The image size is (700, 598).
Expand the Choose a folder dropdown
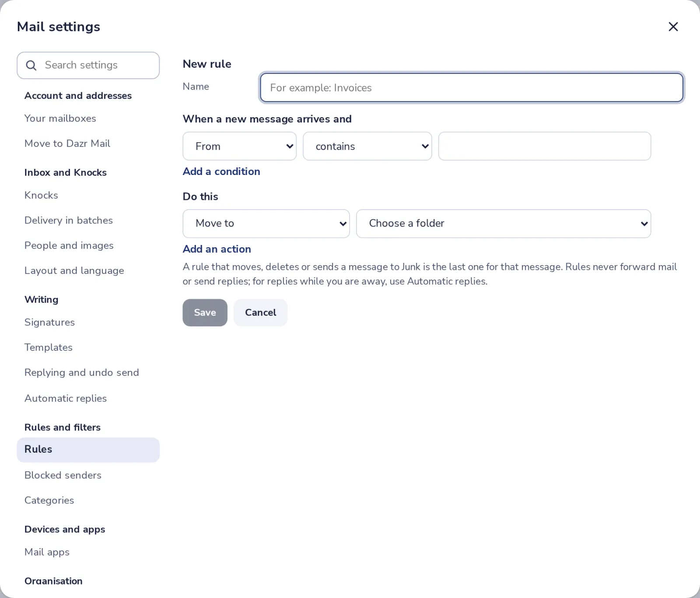(504, 224)
